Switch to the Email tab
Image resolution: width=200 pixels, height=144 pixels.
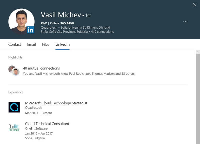tap(31, 44)
